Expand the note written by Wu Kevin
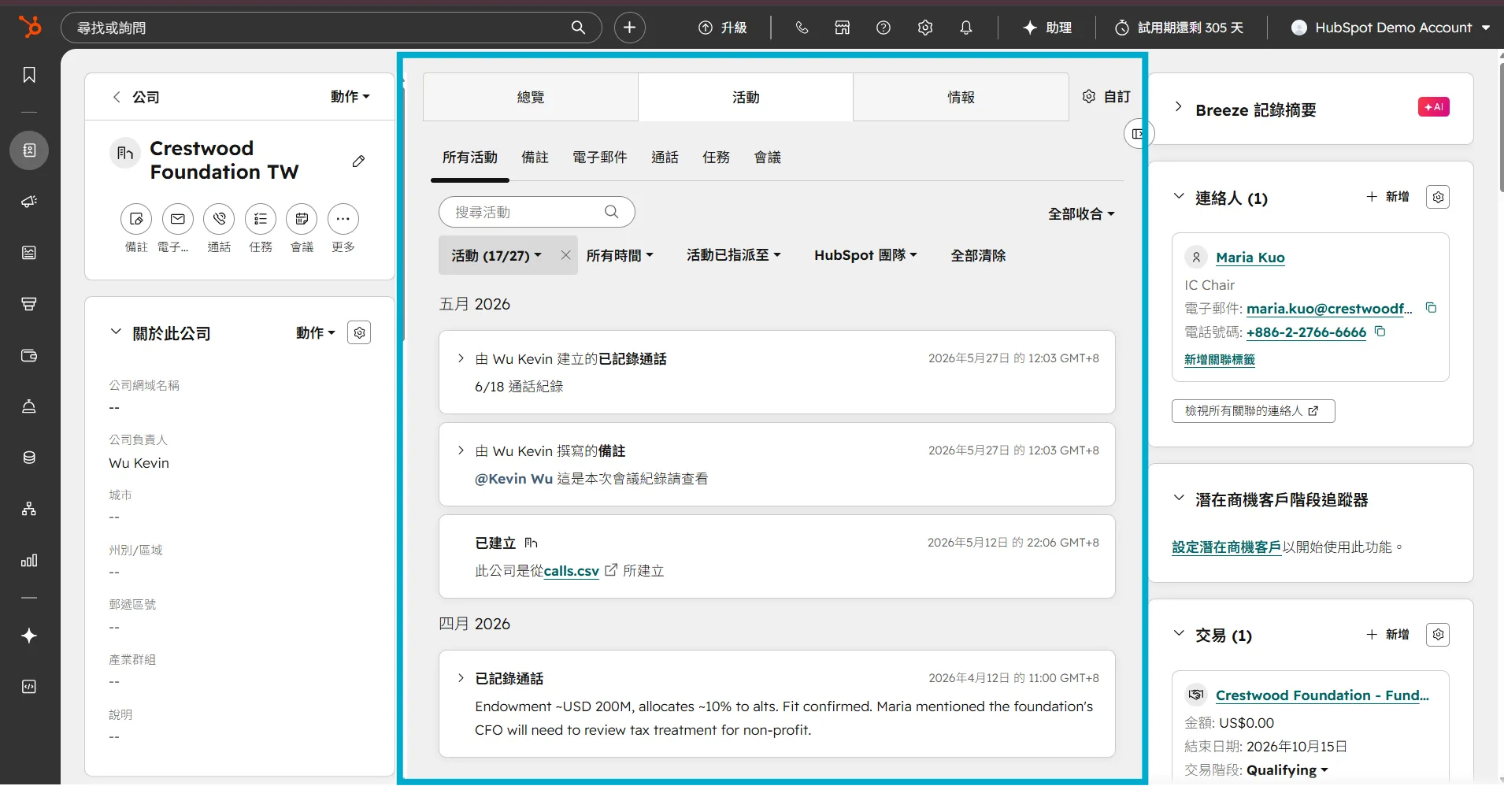This screenshot has width=1504, height=786. [x=461, y=450]
